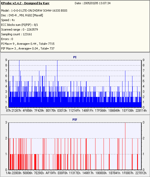
Task: Click the ECC blocks sum line
Action: 20,25
